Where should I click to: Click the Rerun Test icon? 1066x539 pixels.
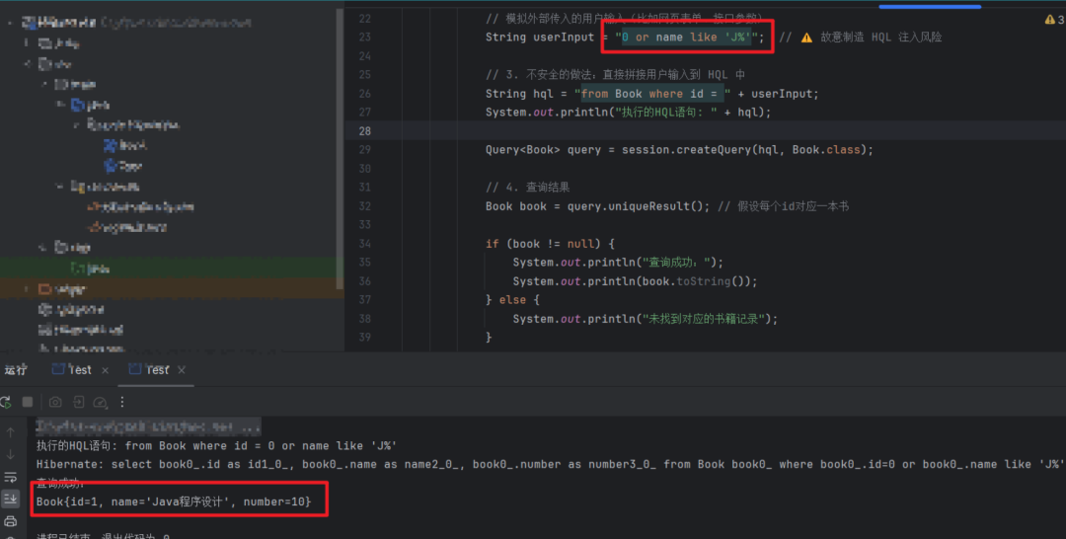click(6, 403)
